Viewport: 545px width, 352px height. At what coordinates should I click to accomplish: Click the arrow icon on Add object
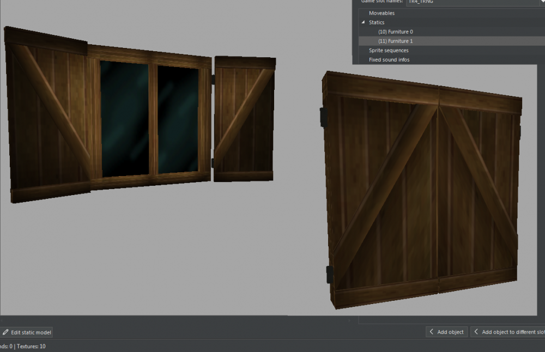point(431,332)
